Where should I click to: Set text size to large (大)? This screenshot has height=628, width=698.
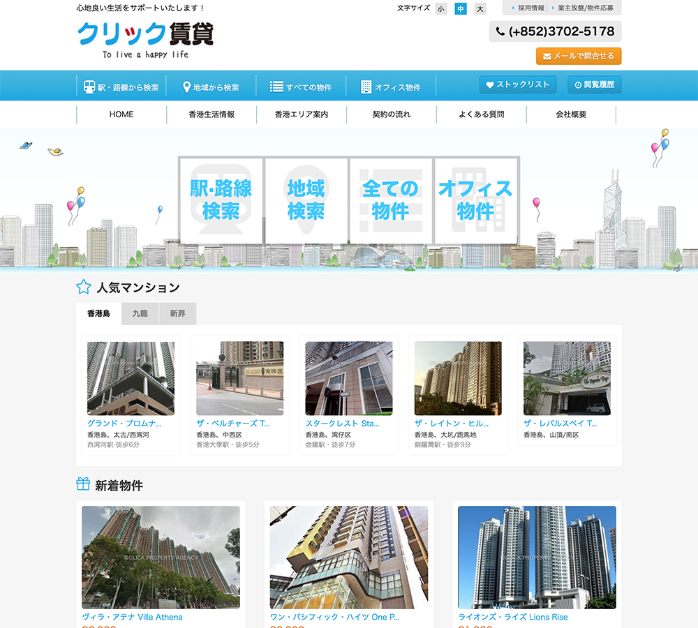click(x=480, y=9)
